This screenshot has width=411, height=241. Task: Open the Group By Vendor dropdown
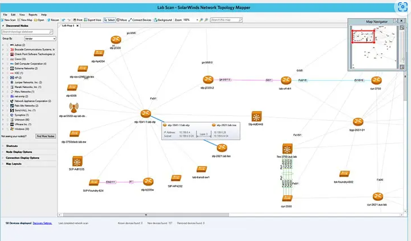click(40, 38)
